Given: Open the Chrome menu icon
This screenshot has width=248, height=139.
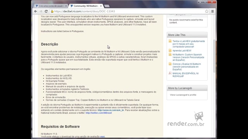Looking at the screenshot, I should point(212,11).
